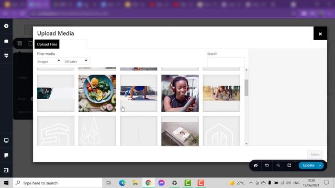Click the volume speaker tray icon
The height and width of the screenshot is (188, 335).
pyautogui.click(x=288, y=183)
